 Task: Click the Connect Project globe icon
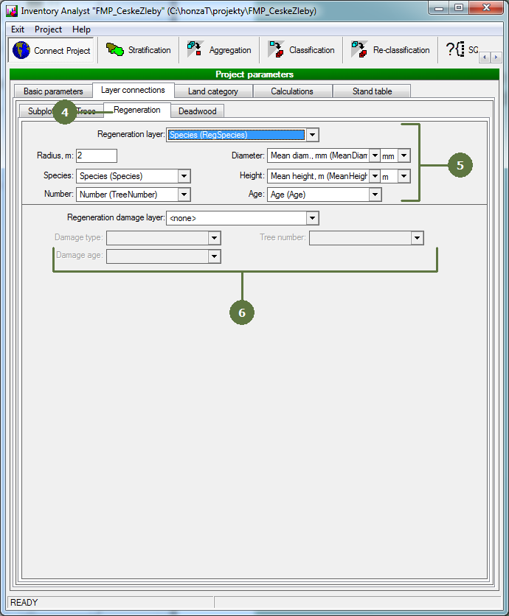(x=21, y=51)
